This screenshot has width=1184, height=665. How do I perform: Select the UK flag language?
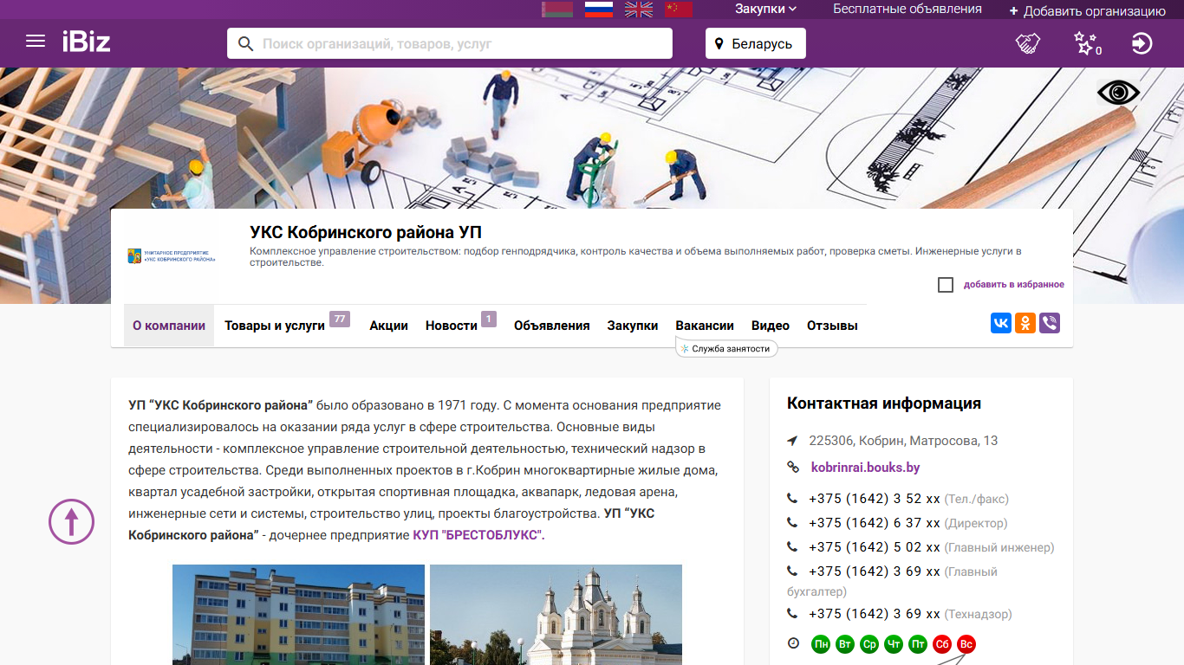pyautogui.click(x=639, y=10)
